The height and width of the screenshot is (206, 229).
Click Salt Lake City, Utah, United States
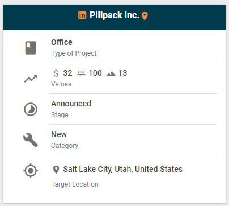123,169
